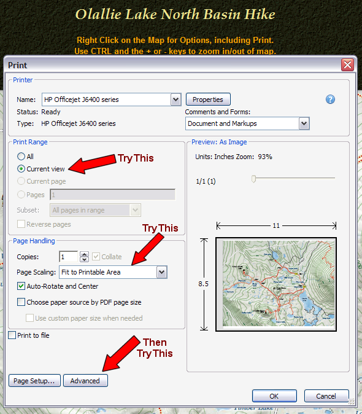Open printer Properties

(x=208, y=100)
